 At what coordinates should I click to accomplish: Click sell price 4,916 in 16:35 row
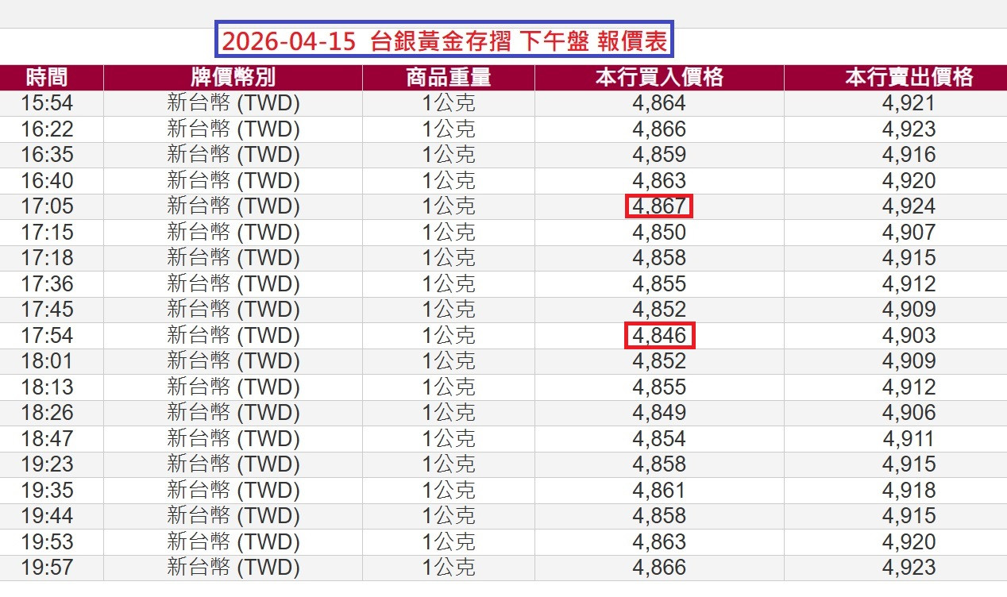tap(909, 155)
